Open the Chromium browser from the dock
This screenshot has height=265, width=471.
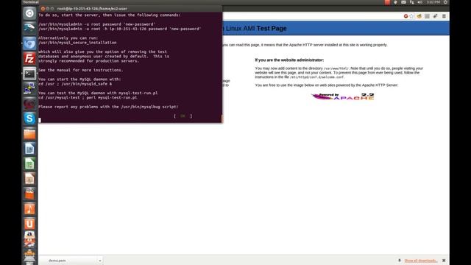click(x=29, y=43)
